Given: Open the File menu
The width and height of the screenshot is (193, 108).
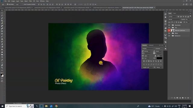Looking at the screenshot, I should pos(5,1).
